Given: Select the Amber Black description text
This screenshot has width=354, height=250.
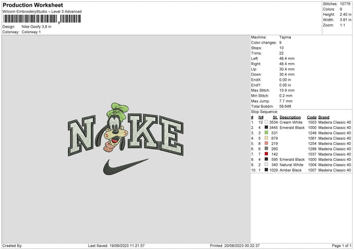Looking at the screenshot, I should (290, 170).
